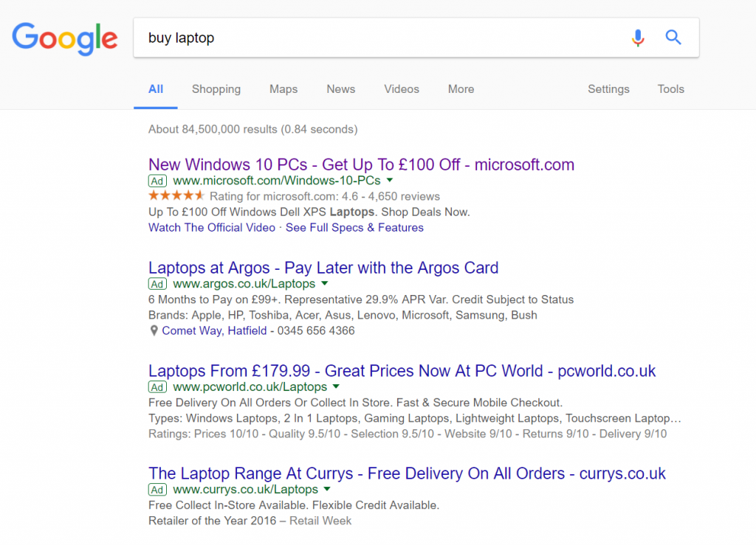Click the www.pcworld.co.uk/Laptops URL
This screenshot has height=545, width=756.
point(250,386)
